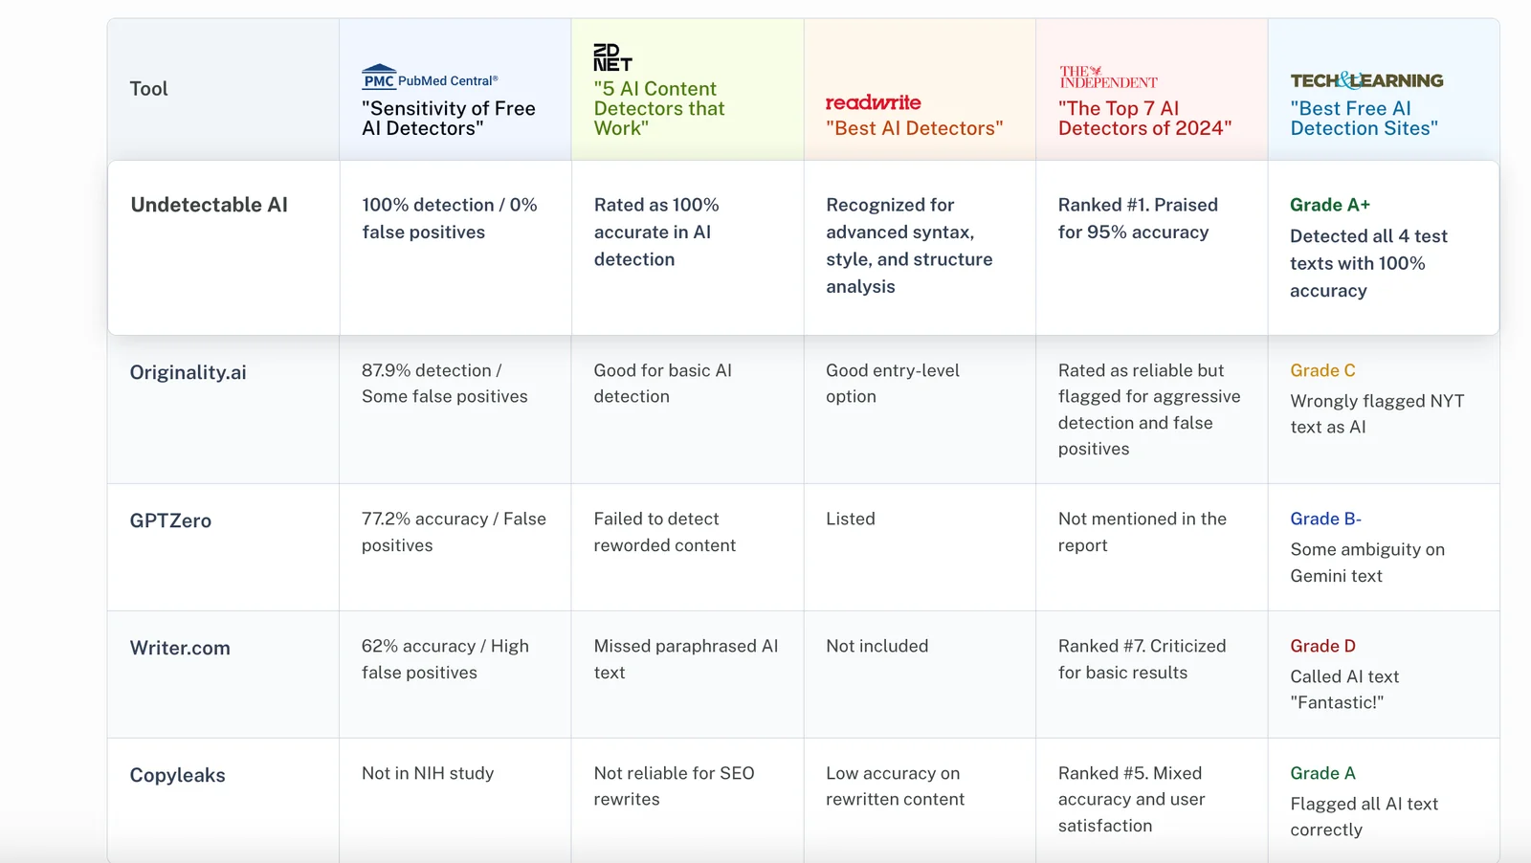1531x863 pixels.
Task: Open "Best Free AI Detection Sites" title
Action: click(1364, 119)
